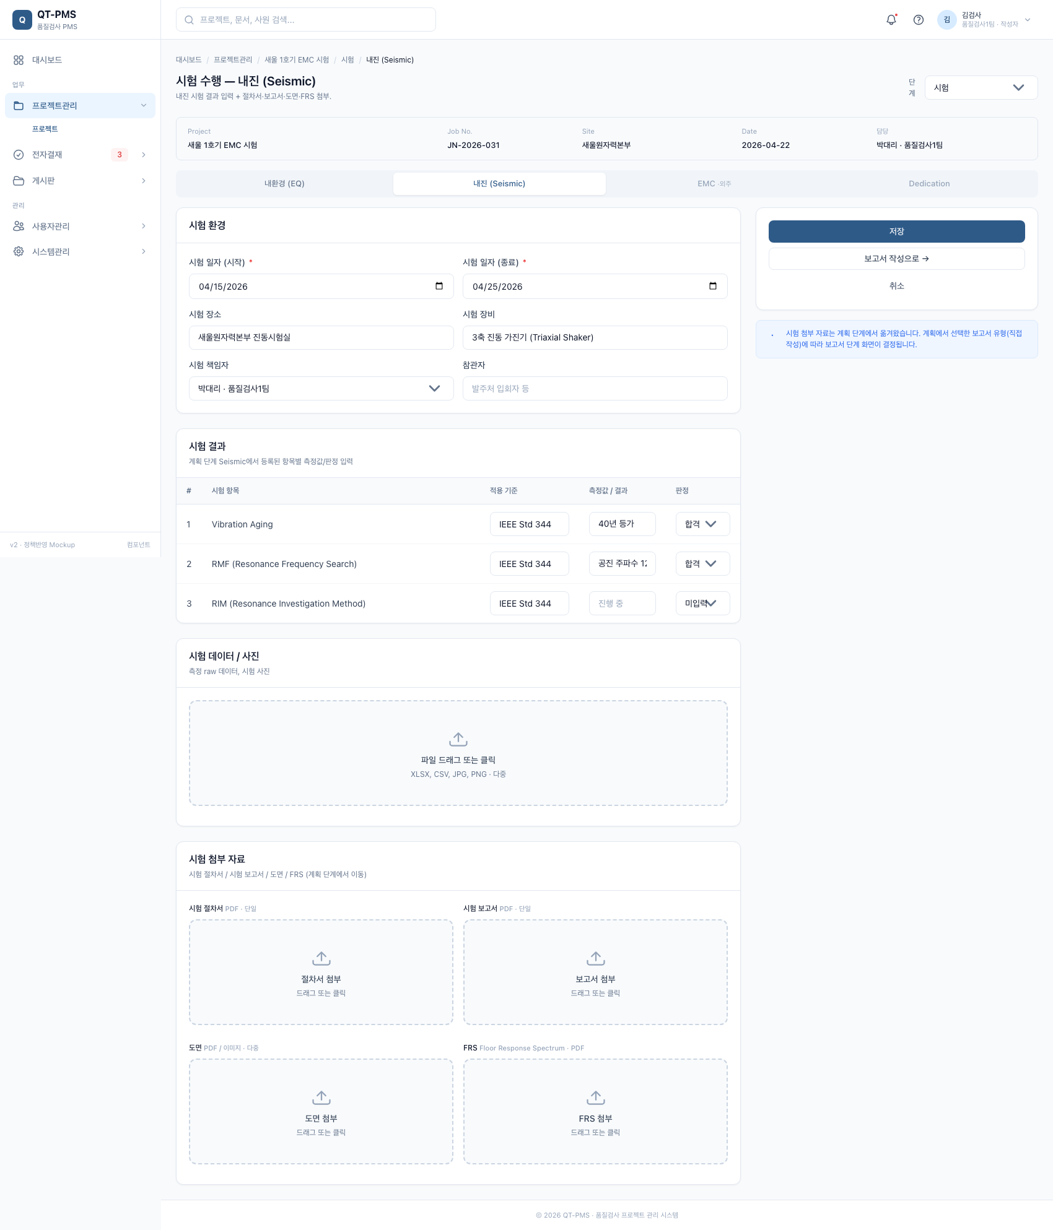
Task: Collapse the 프로젝트관리 menu chevron
Action: pyautogui.click(x=144, y=106)
